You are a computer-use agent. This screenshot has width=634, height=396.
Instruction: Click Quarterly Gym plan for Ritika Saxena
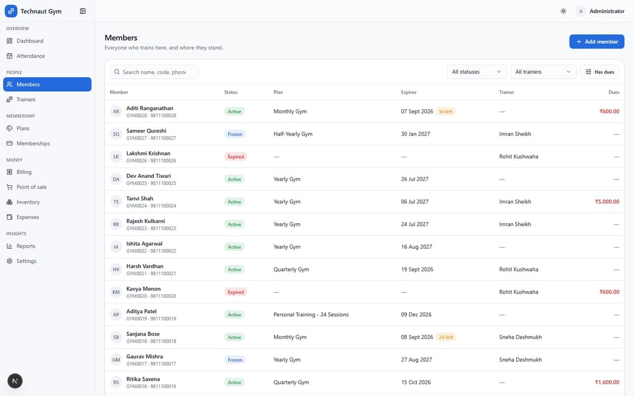click(291, 382)
